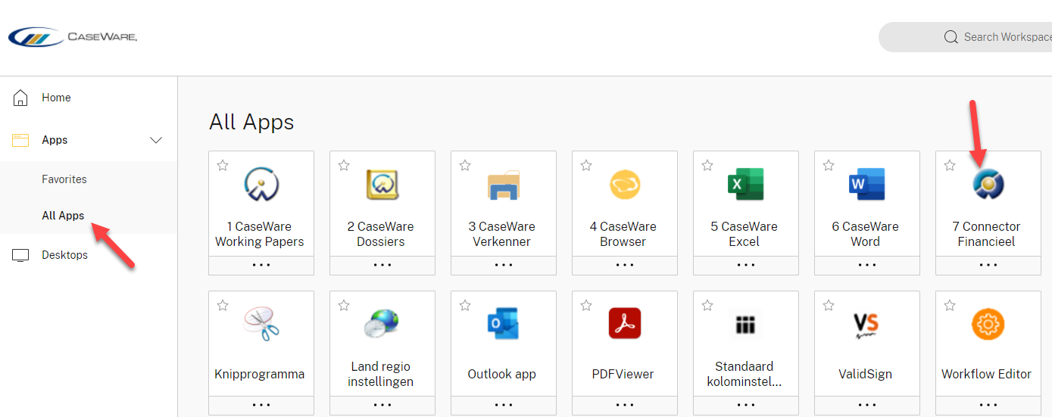Open the Workflow Editor gear icon
This screenshot has height=417, width=1052.
pos(988,324)
